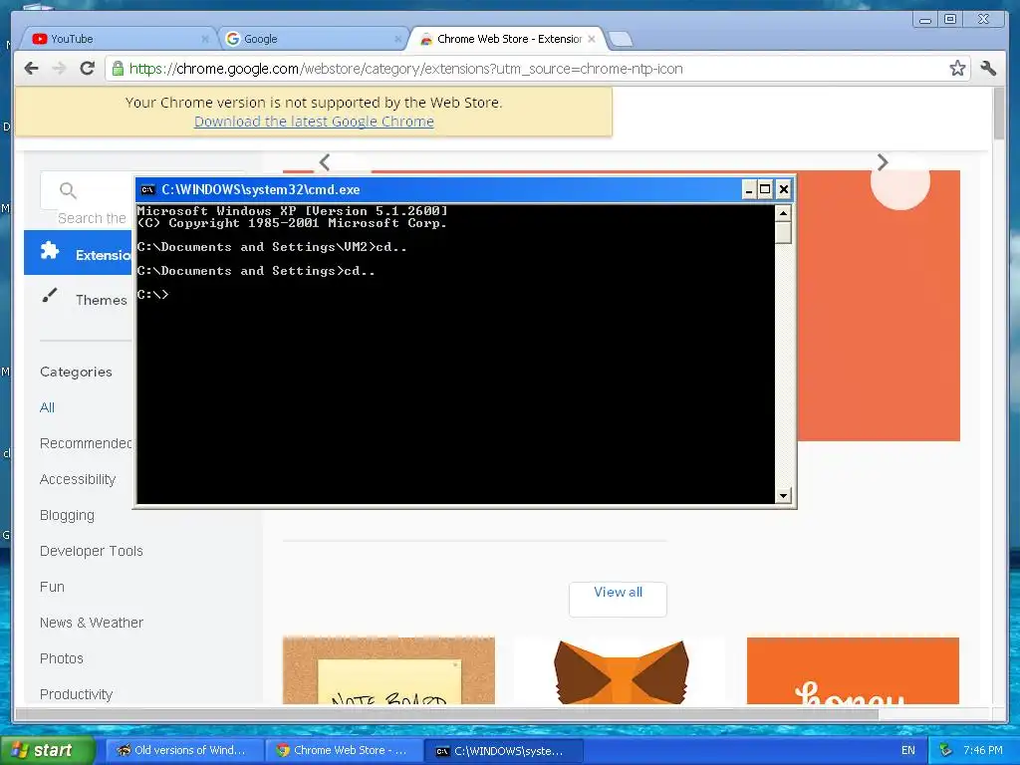Open the Honey extension thumbnail
Screen dimensions: 1020x765
(853, 670)
